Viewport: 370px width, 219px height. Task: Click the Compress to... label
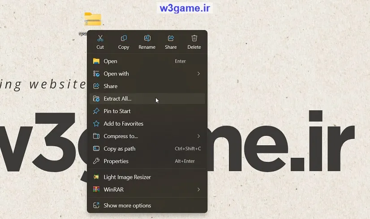(x=121, y=136)
